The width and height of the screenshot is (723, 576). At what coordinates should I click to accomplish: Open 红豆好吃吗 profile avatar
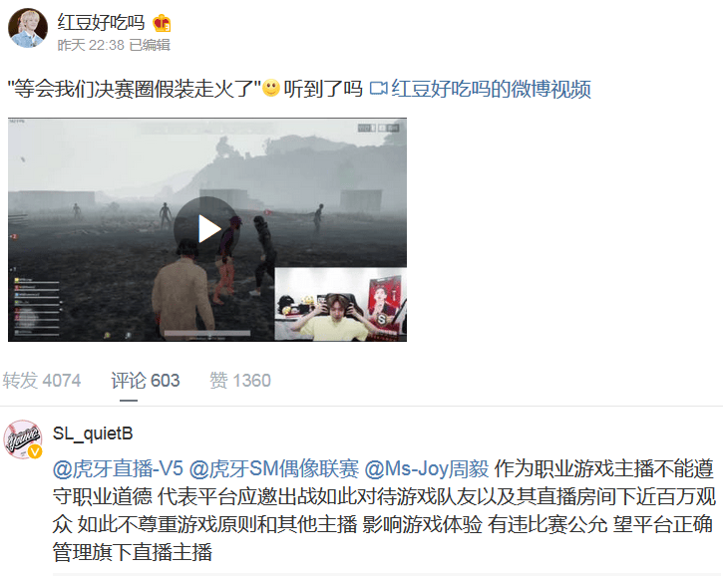click(x=28, y=28)
